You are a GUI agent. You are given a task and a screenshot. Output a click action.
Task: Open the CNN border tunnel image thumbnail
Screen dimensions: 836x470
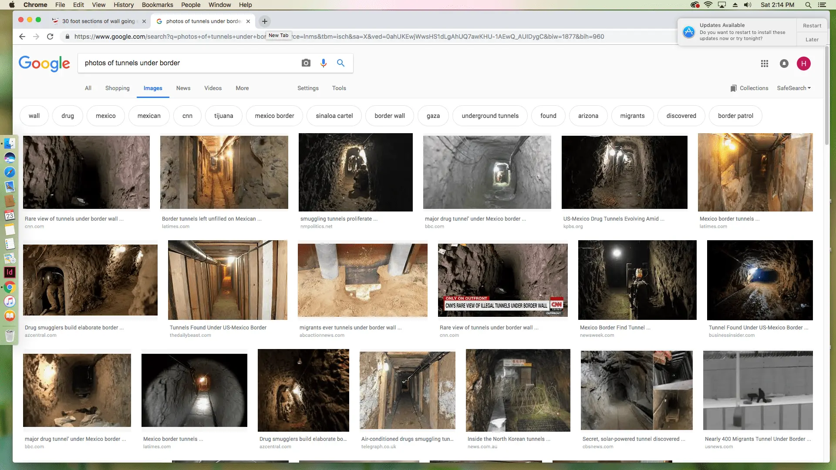click(502, 280)
